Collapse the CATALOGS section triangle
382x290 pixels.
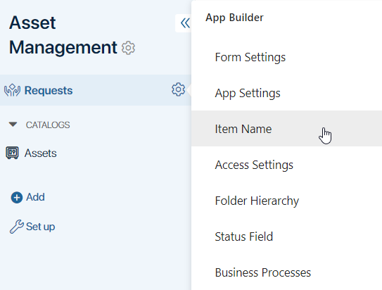click(13, 125)
